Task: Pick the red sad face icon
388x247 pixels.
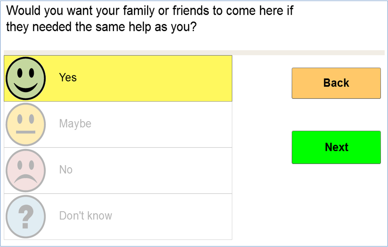Action: point(26,170)
